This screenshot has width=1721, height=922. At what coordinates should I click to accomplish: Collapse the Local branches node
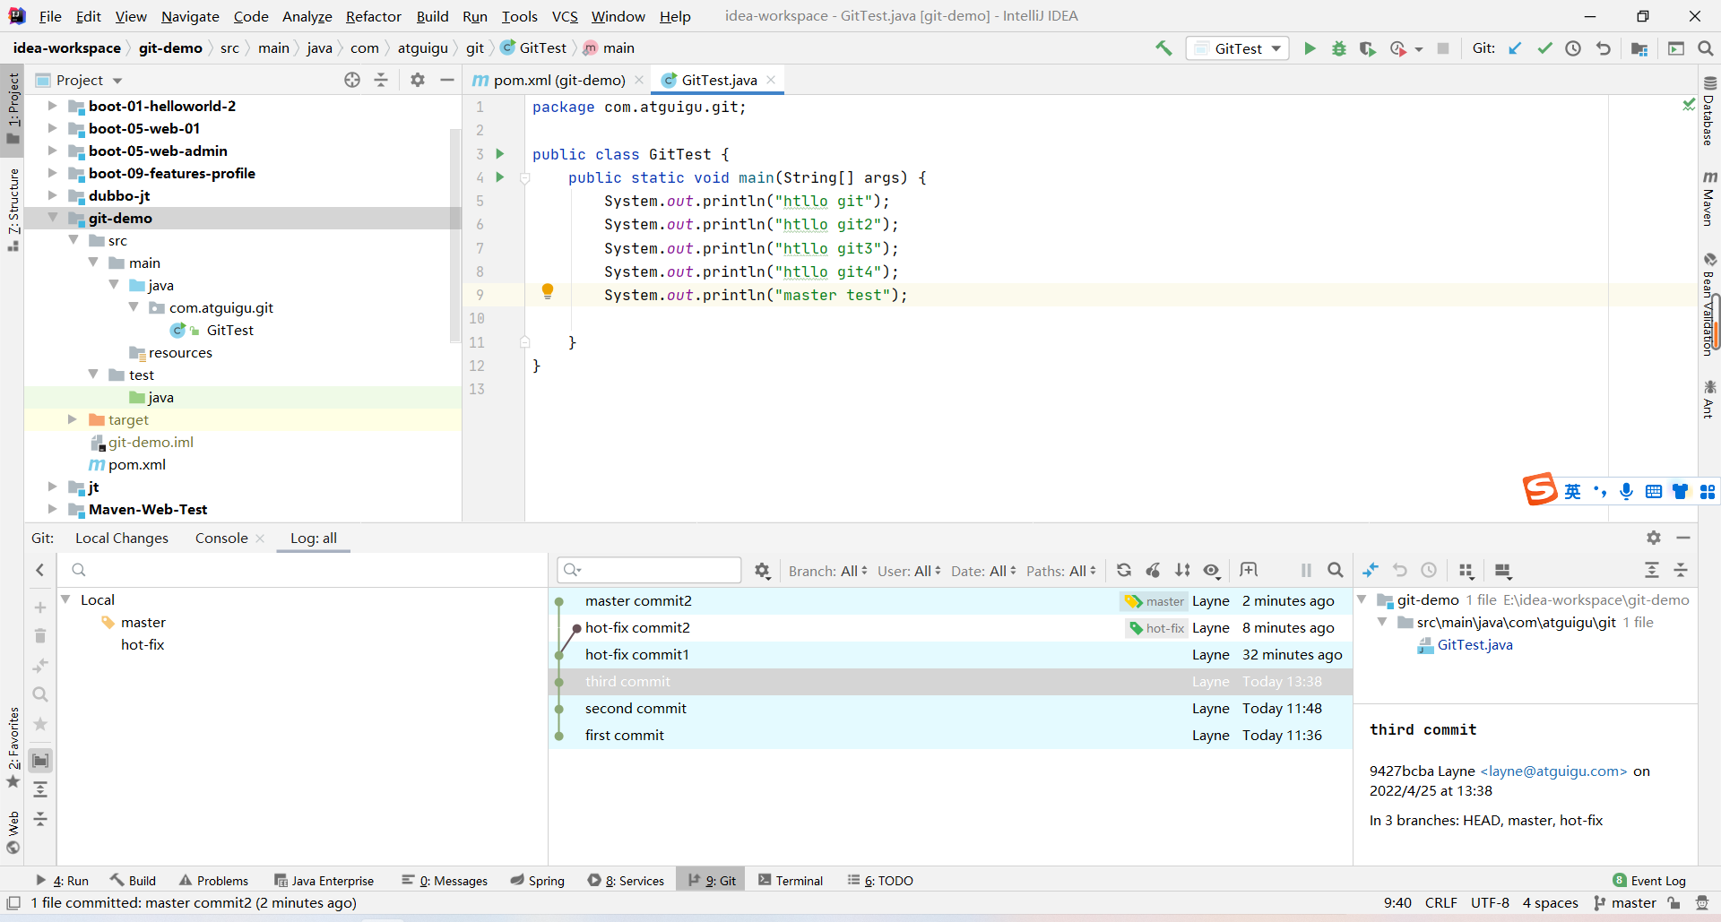(x=66, y=599)
